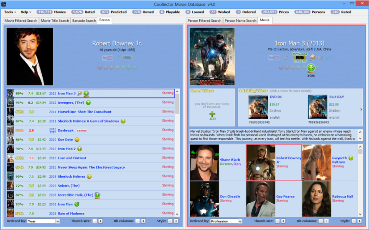Click the last green smiley rating under Robert Downey Jr.
The width and height of the screenshot is (369, 230).
click(135, 68)
